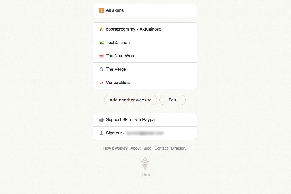
Task: Open the VentureBeat feed row
Action: pyautogui.click(x=145, y=83)
